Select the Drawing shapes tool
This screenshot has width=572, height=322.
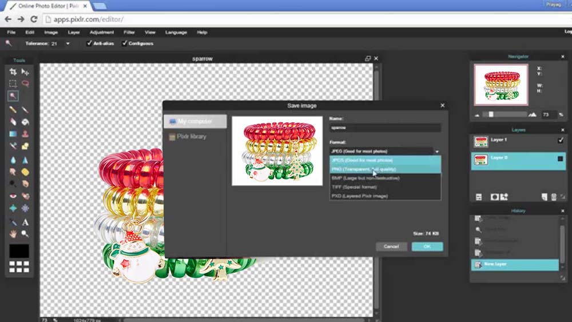25,146
